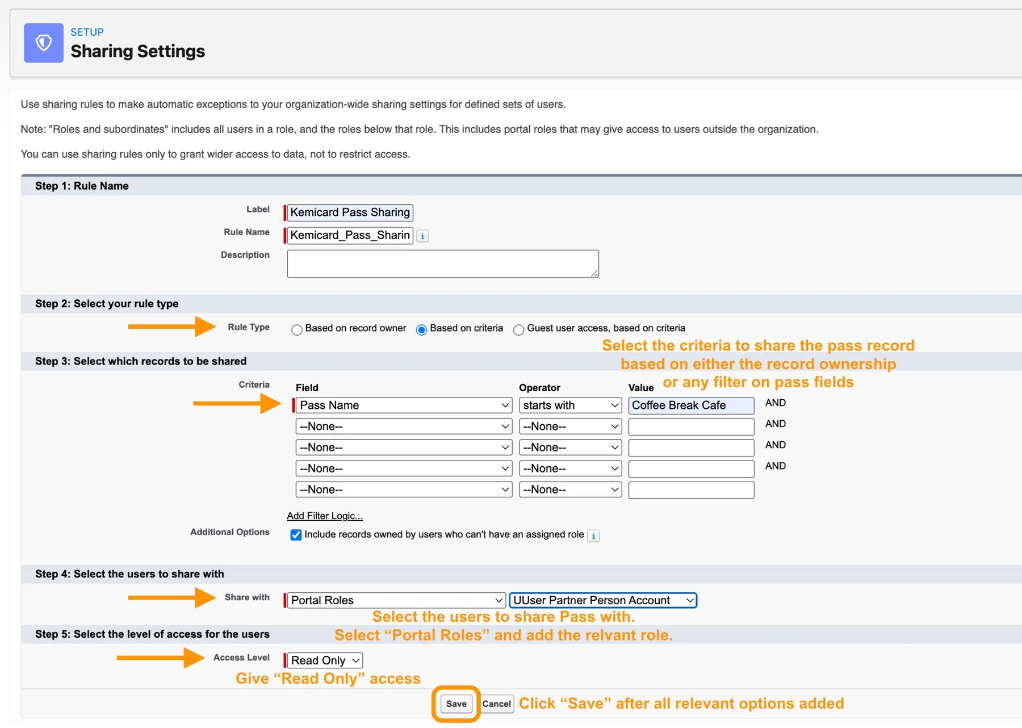Click the Value field in last criteria row
Screen dimensions: 1022x728
pyautogui.click(x=691, y=489)
